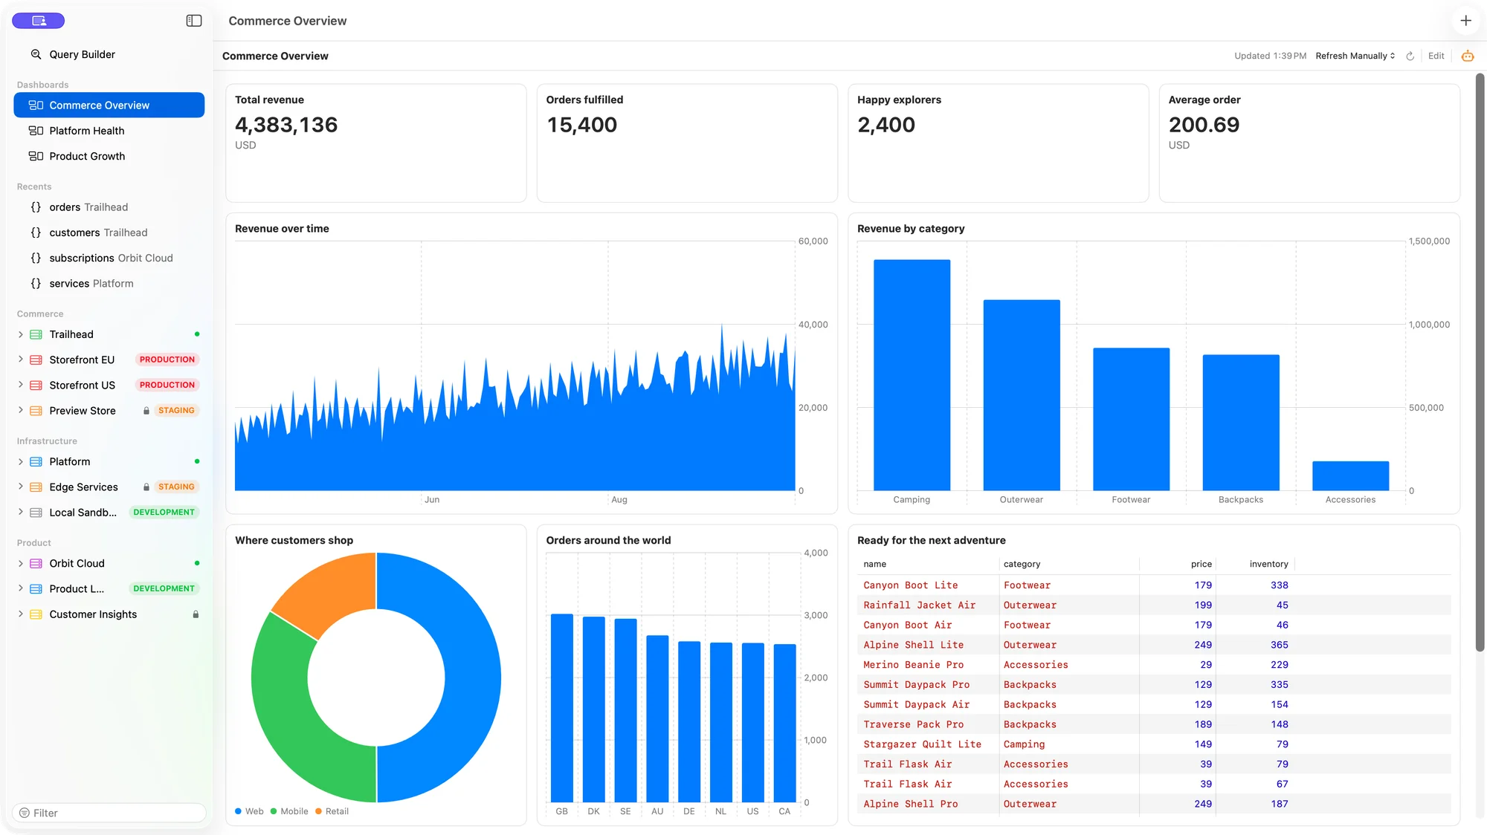Expand the Storefront US connection

(x=20, y=385)
